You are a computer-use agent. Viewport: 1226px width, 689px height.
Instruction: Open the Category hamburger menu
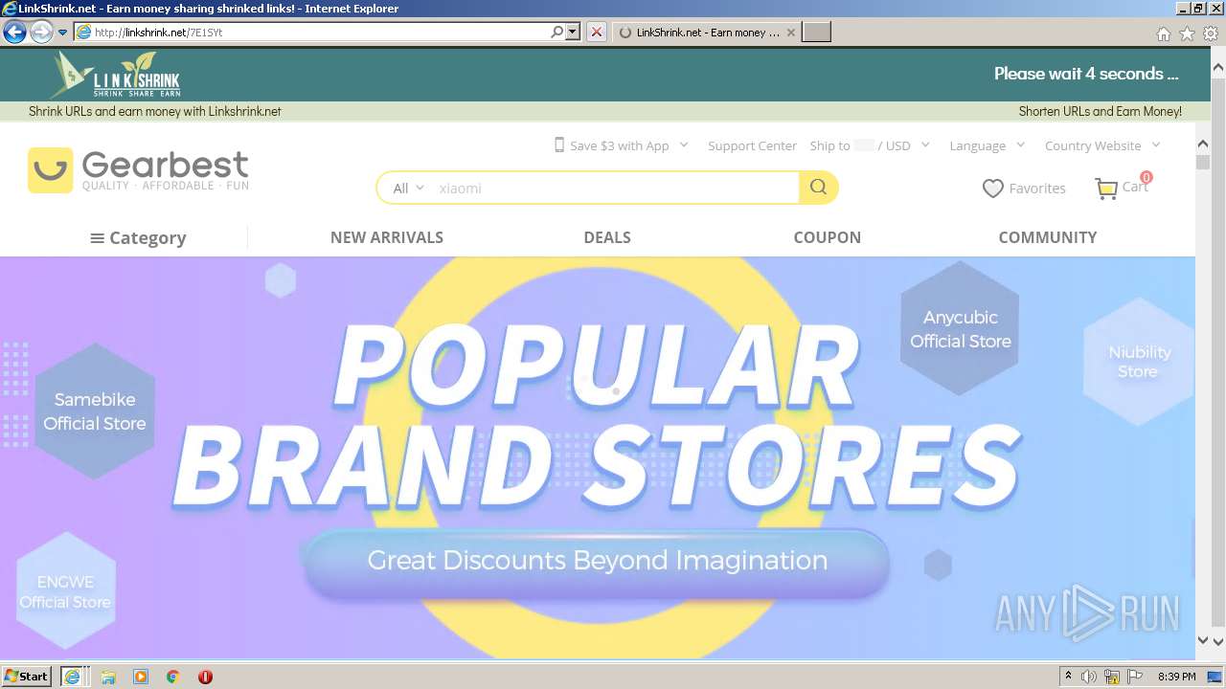pyautogui.click(x=138, y=238)
